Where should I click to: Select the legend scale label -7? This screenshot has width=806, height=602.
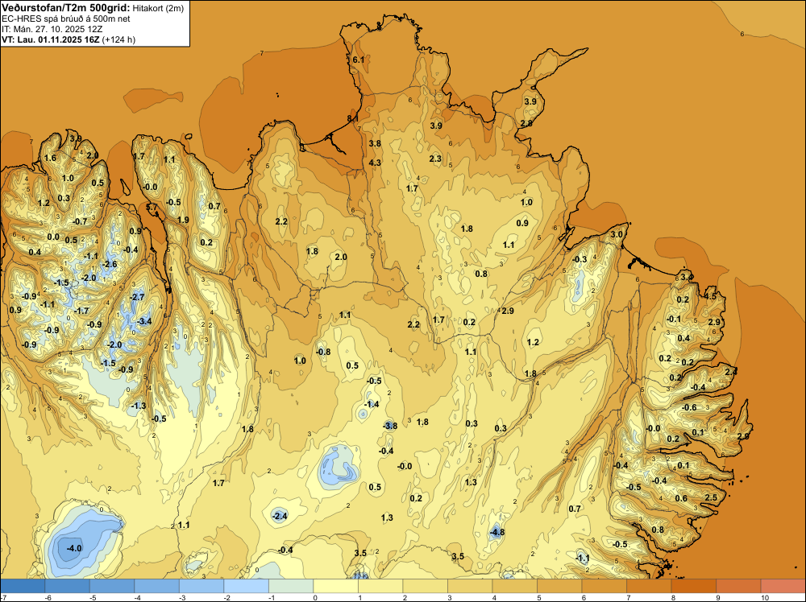(3, 597)
